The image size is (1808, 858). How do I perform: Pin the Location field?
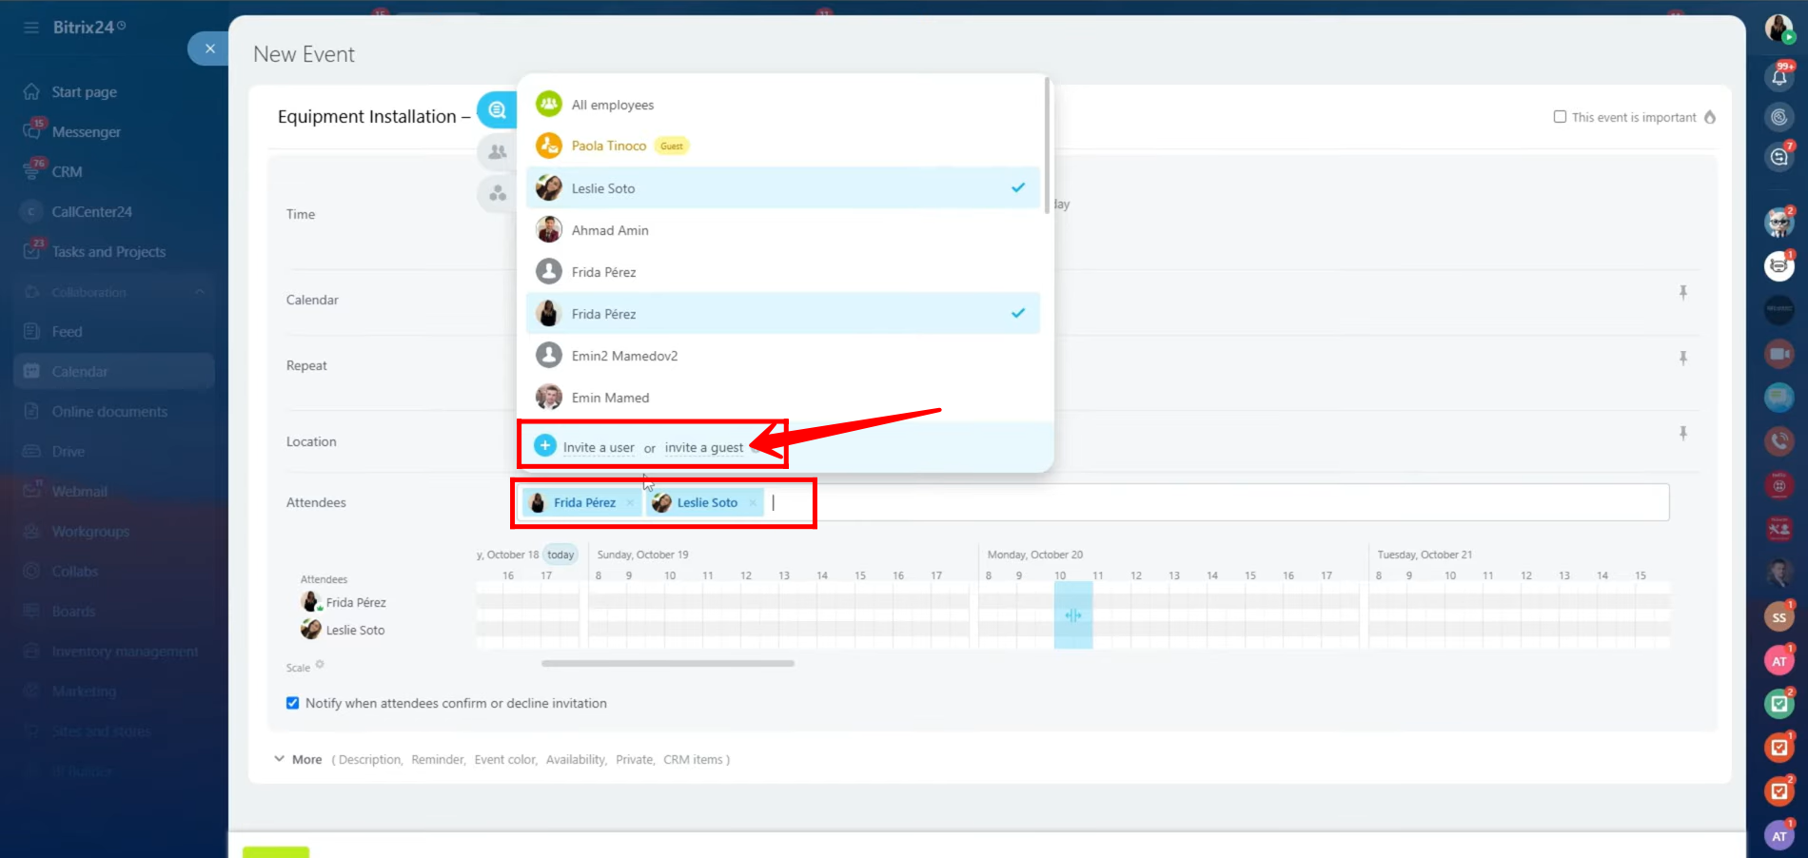pos(1682,434)
